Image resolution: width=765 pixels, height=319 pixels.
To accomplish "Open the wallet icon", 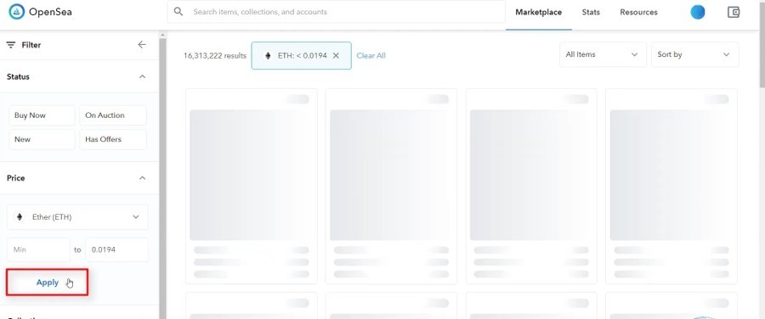I will pyautogui.click(x=734, y=12).
